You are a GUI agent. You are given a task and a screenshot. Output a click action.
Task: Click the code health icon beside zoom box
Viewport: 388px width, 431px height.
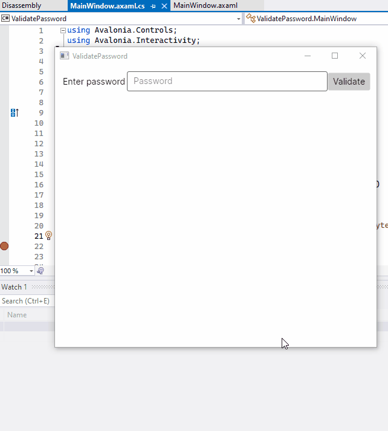coord(40,271)
